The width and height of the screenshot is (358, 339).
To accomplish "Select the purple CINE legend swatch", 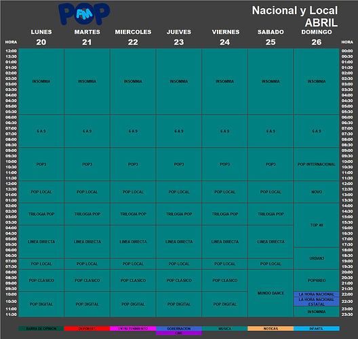I will click(x=179, y=333).
